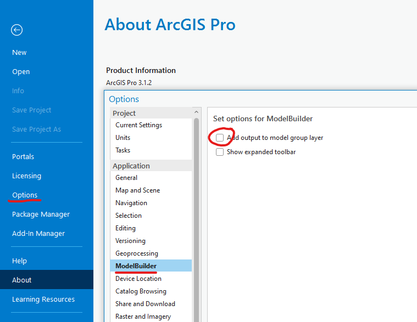
Task: Click the ArcGIS Pro 3.1.2 version text
Action: 129,83
